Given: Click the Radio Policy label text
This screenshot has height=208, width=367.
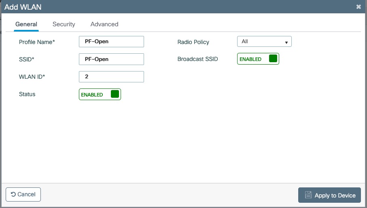Looking at the screenshot, I should point(193,42).
